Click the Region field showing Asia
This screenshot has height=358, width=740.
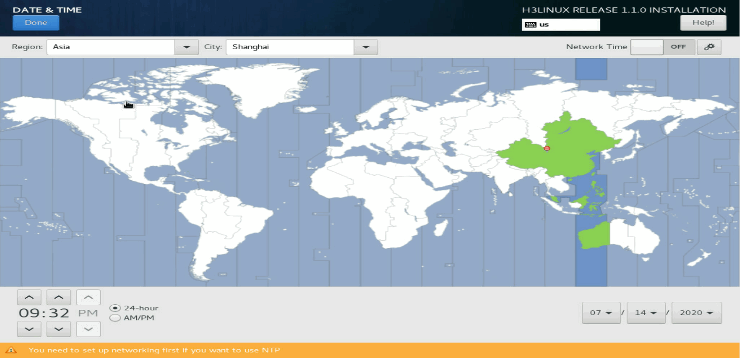click(x=111, y=47)
